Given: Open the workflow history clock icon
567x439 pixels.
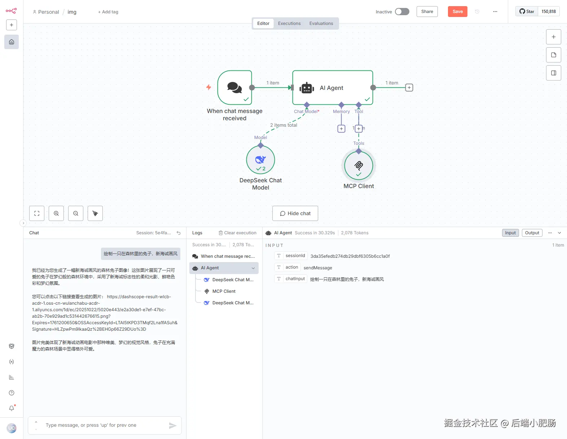Looking at the screenshot, I should (x=477, y=12).
